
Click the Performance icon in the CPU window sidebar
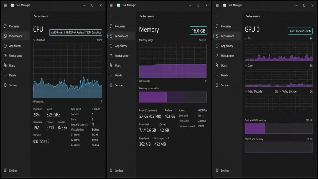[5, 36]
